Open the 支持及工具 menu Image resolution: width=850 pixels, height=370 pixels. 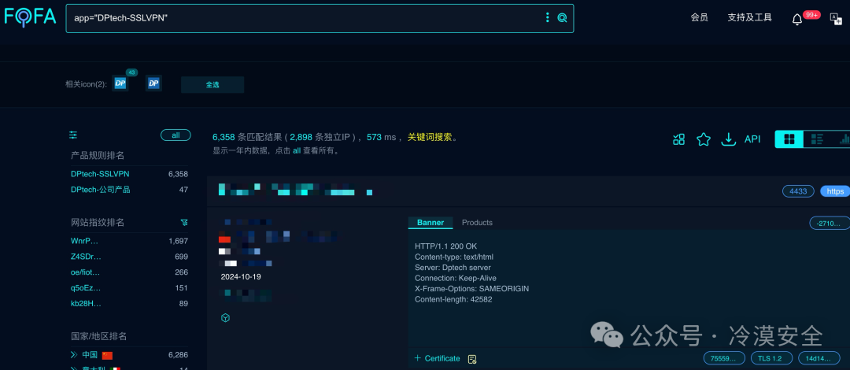(x=750, y=18)
